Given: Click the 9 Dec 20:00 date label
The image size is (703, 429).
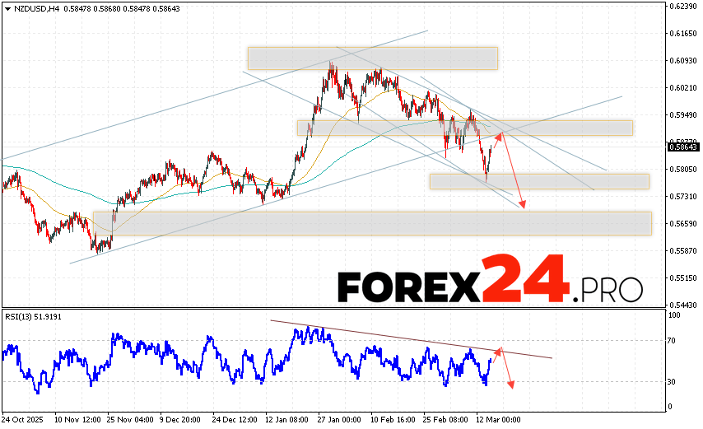Looking at the screenshot, I should coord(180,419).
